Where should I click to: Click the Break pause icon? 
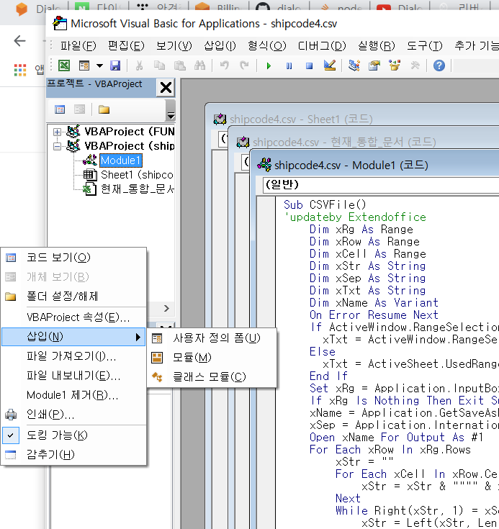tap(289, 65)
